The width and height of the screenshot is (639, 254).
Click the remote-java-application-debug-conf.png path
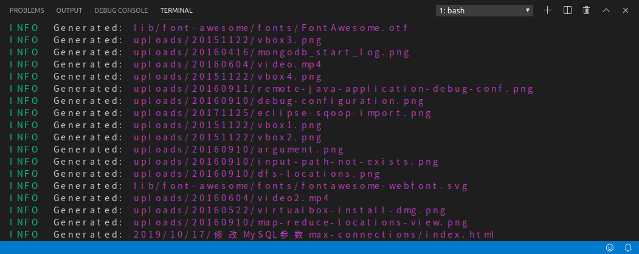pos(334,89)
